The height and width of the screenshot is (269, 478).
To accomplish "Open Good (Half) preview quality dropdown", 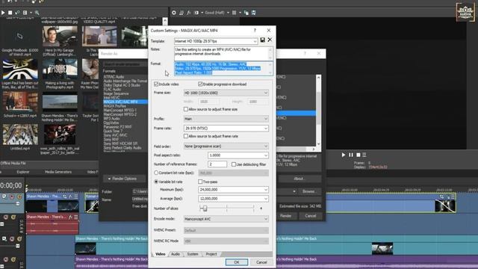I will pyautogui.click(x=217, y=13).
